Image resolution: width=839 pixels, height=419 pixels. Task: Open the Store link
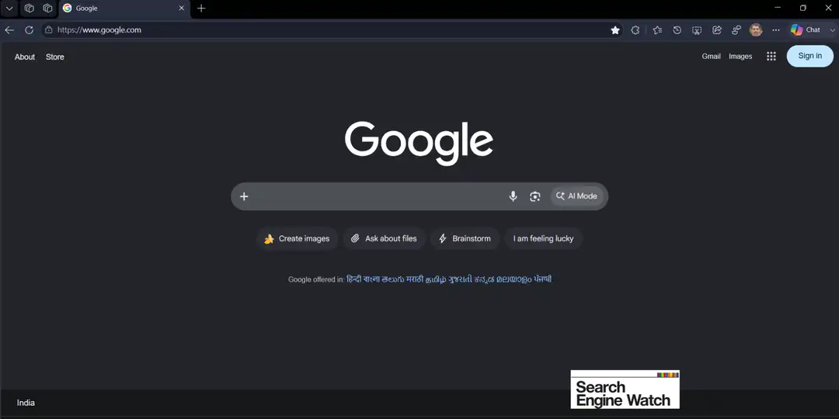(x=54, y=57)
